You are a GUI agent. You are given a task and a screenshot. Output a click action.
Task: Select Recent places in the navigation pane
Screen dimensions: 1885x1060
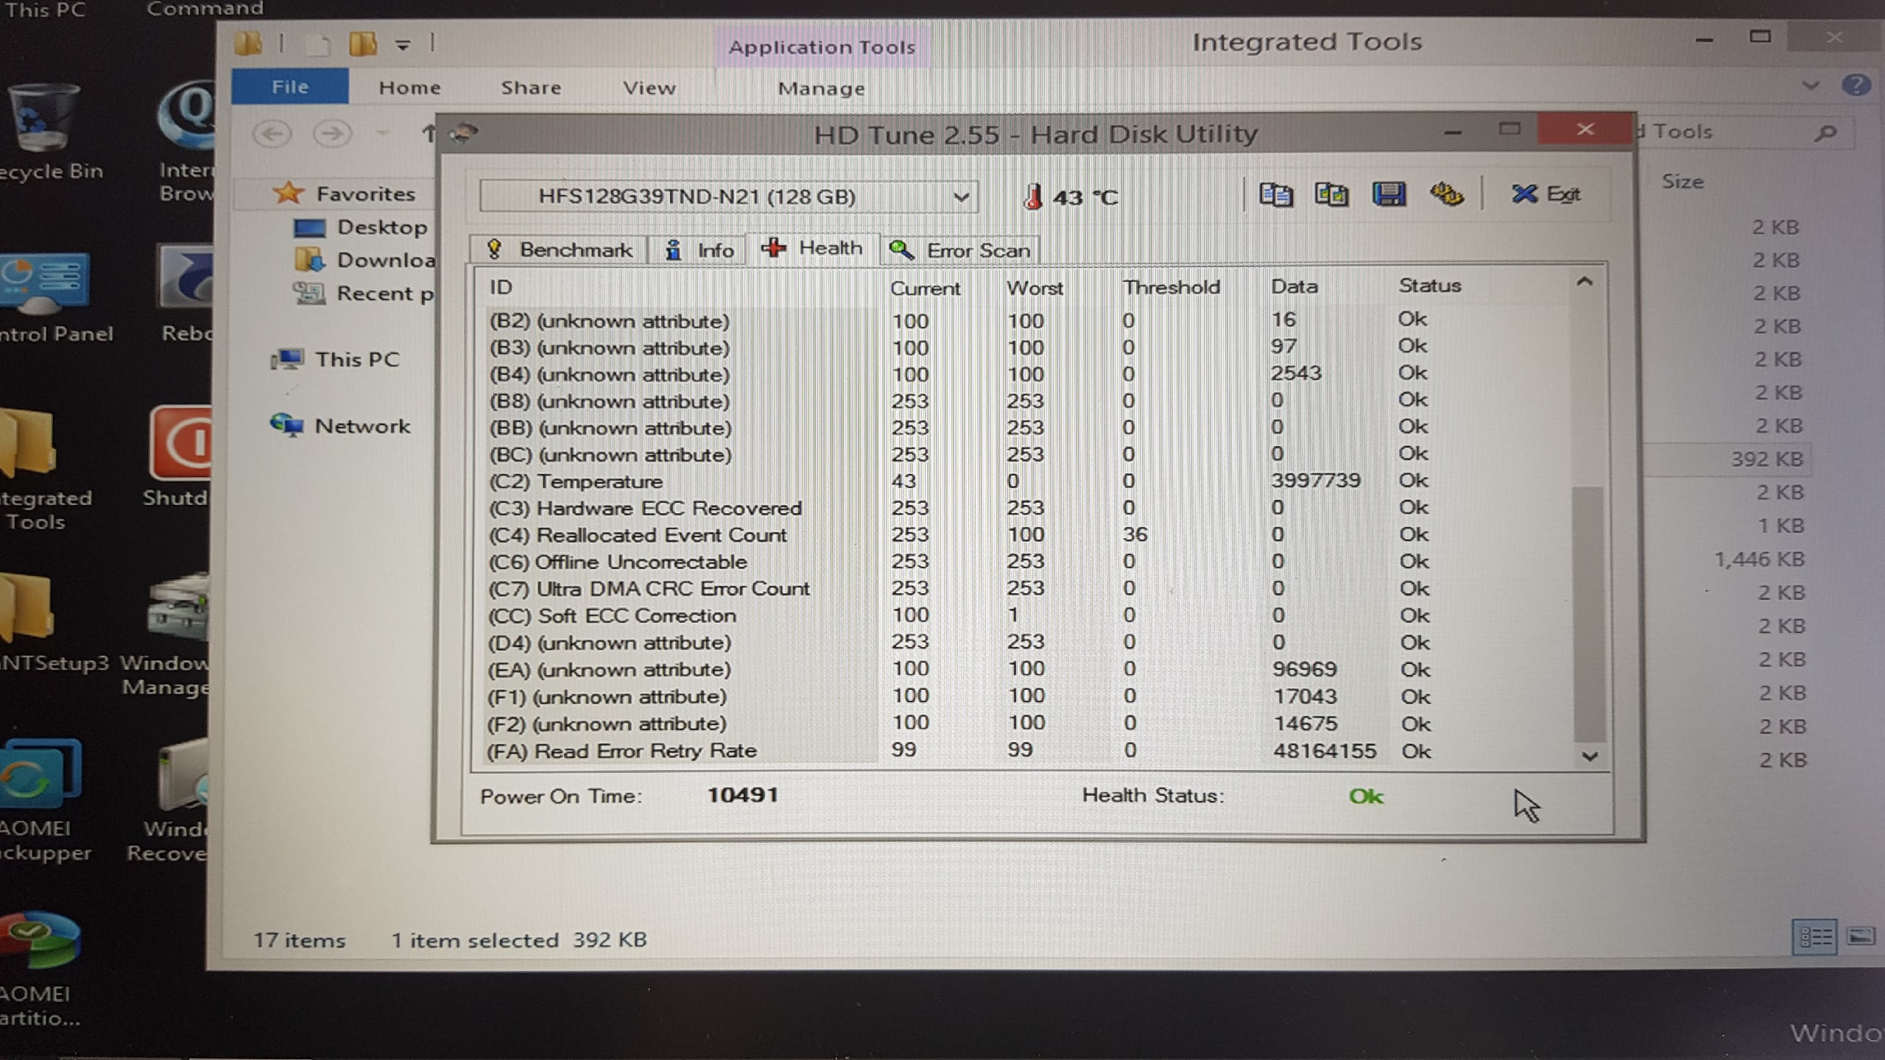(363, 294)
